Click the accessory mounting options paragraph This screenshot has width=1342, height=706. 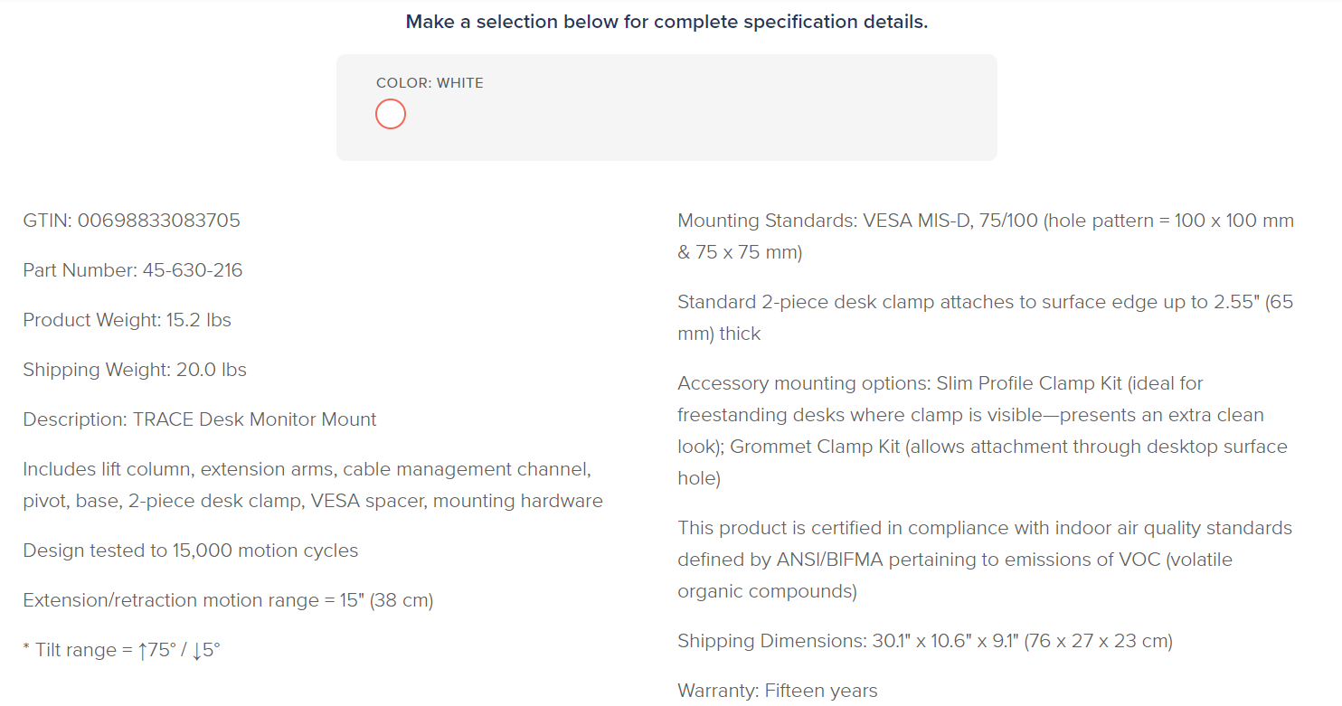pyautogui.click(x=983, y=431)
